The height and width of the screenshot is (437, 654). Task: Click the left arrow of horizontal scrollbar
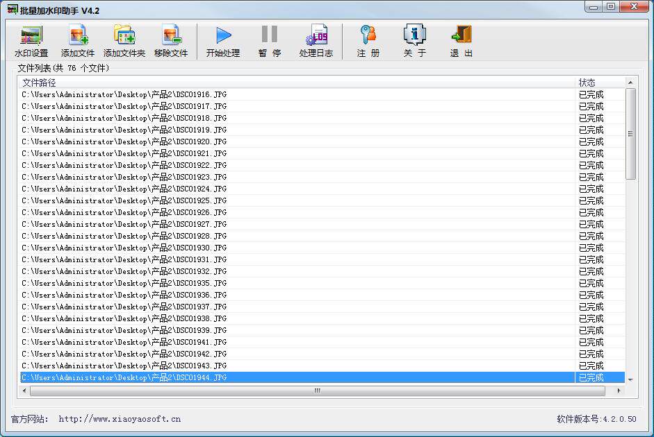24,391
